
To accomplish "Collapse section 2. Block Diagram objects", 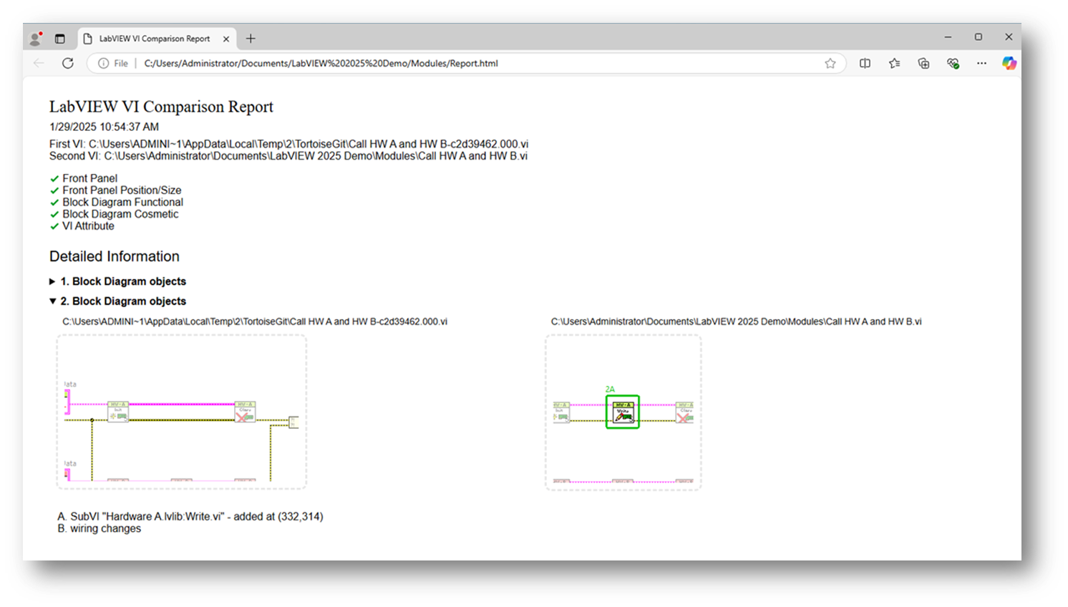I will coord(52,301).
